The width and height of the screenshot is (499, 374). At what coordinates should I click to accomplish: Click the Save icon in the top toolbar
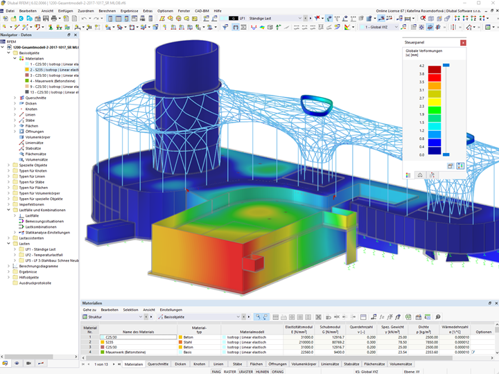[x=46, y=19]
